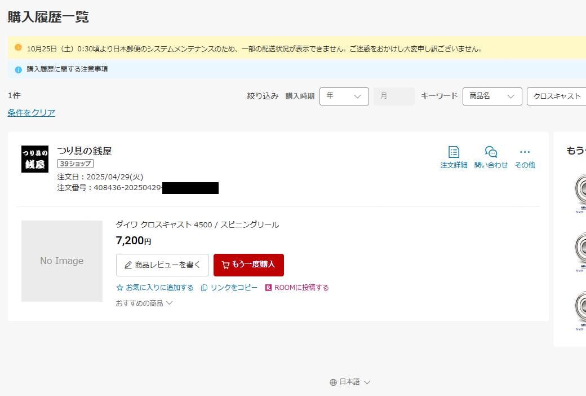Open 購入履歴に関する注意事項 notice

pyautogui.click(x=67, y=69)
